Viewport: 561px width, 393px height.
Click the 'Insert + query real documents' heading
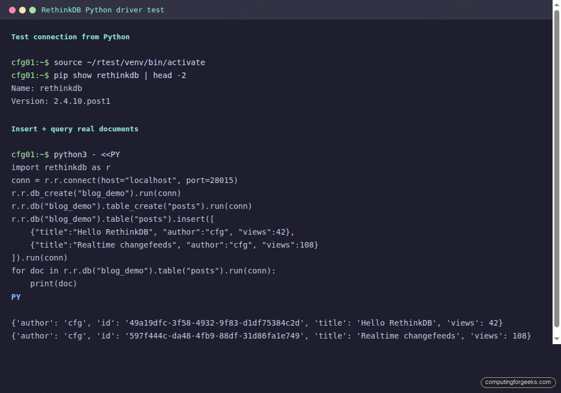click(x=75, y=129)
